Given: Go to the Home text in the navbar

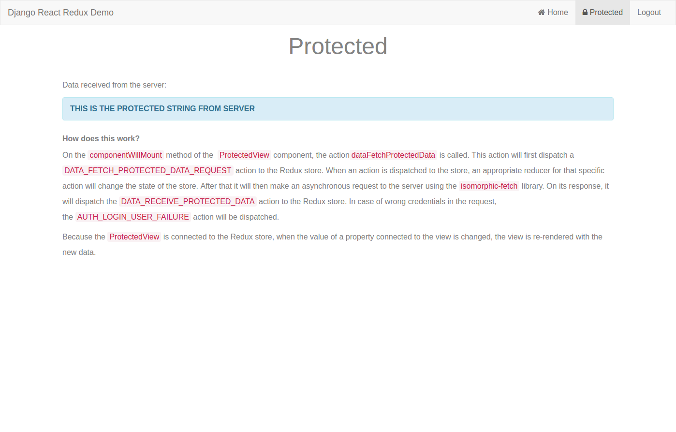Looking at the screenshot, I should coord(558,13).
